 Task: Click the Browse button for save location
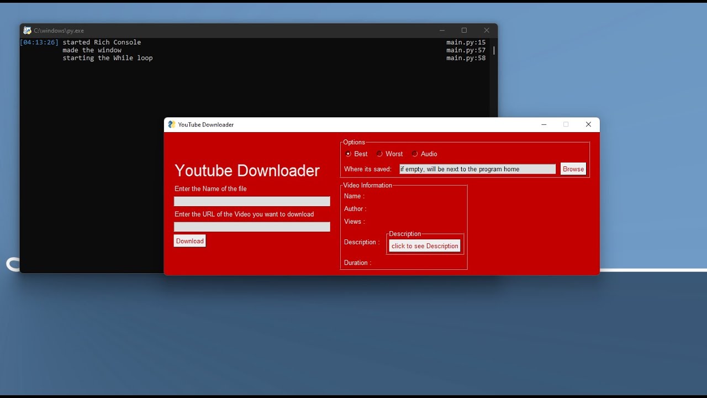coord(573,169)
